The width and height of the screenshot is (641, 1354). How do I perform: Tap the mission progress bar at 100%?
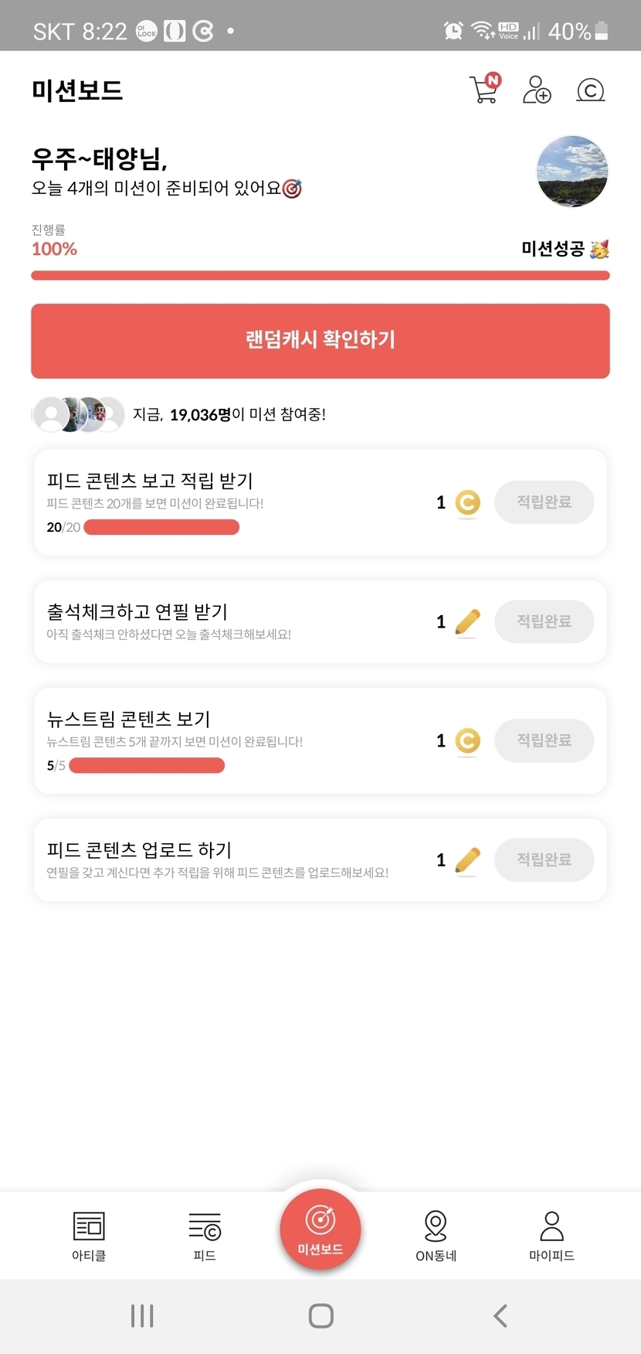coord(320,275)
